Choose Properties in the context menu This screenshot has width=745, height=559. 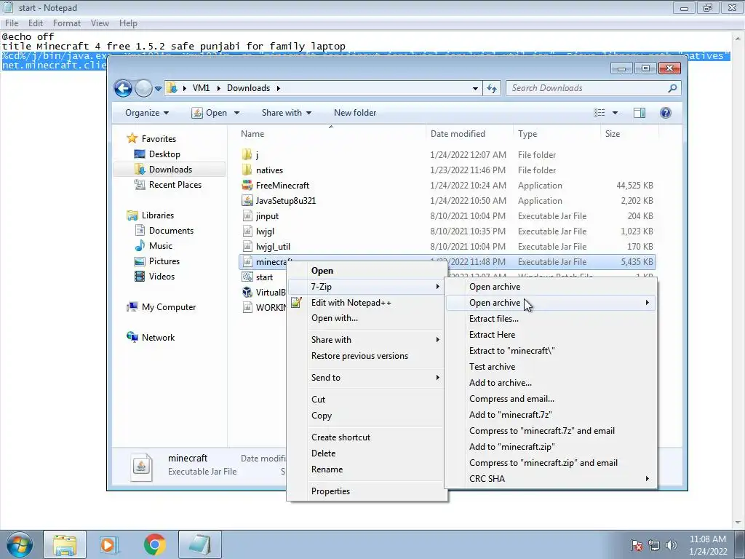[367, 491]
